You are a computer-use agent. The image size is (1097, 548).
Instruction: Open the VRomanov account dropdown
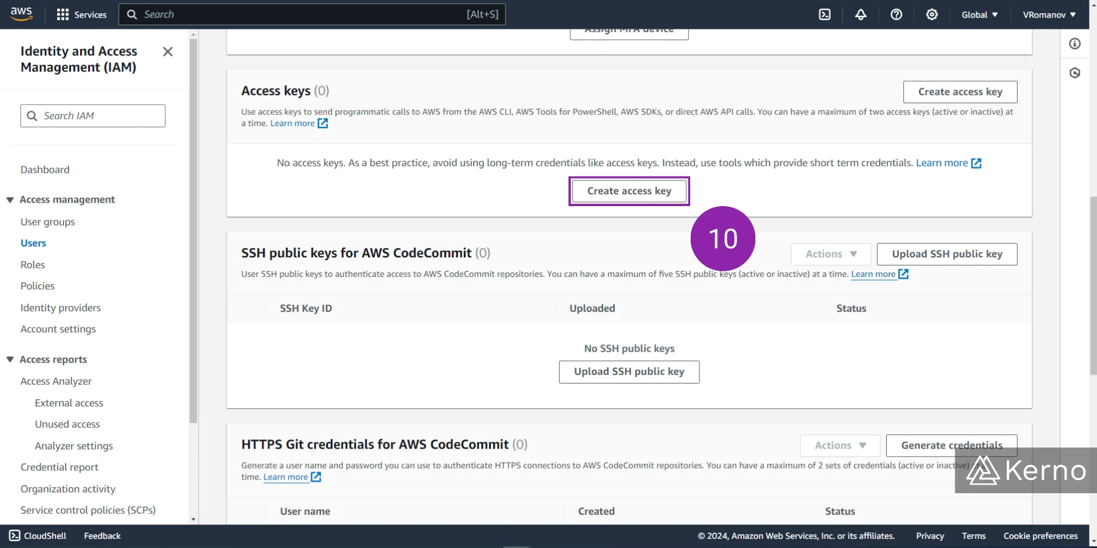point(1049,15)
